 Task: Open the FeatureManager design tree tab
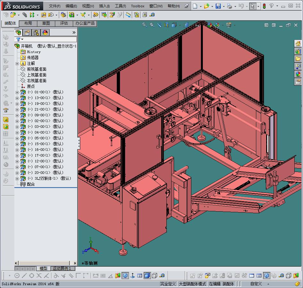pyautogui.click(x=19, y=33)
